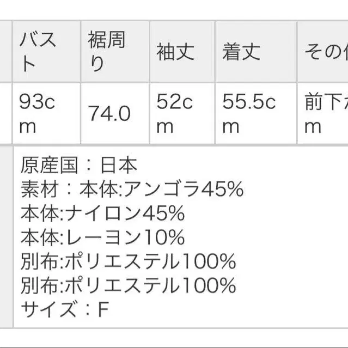The height and width of the screenshot is (348, 348).
Task: Select the 93cm bust measurement cell
Action: point(46,113)
